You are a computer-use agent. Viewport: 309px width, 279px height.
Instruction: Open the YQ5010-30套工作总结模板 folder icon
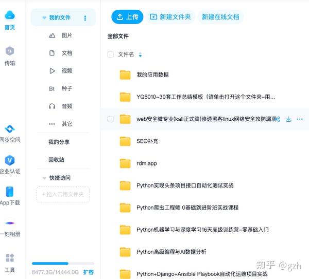[125, 97]
